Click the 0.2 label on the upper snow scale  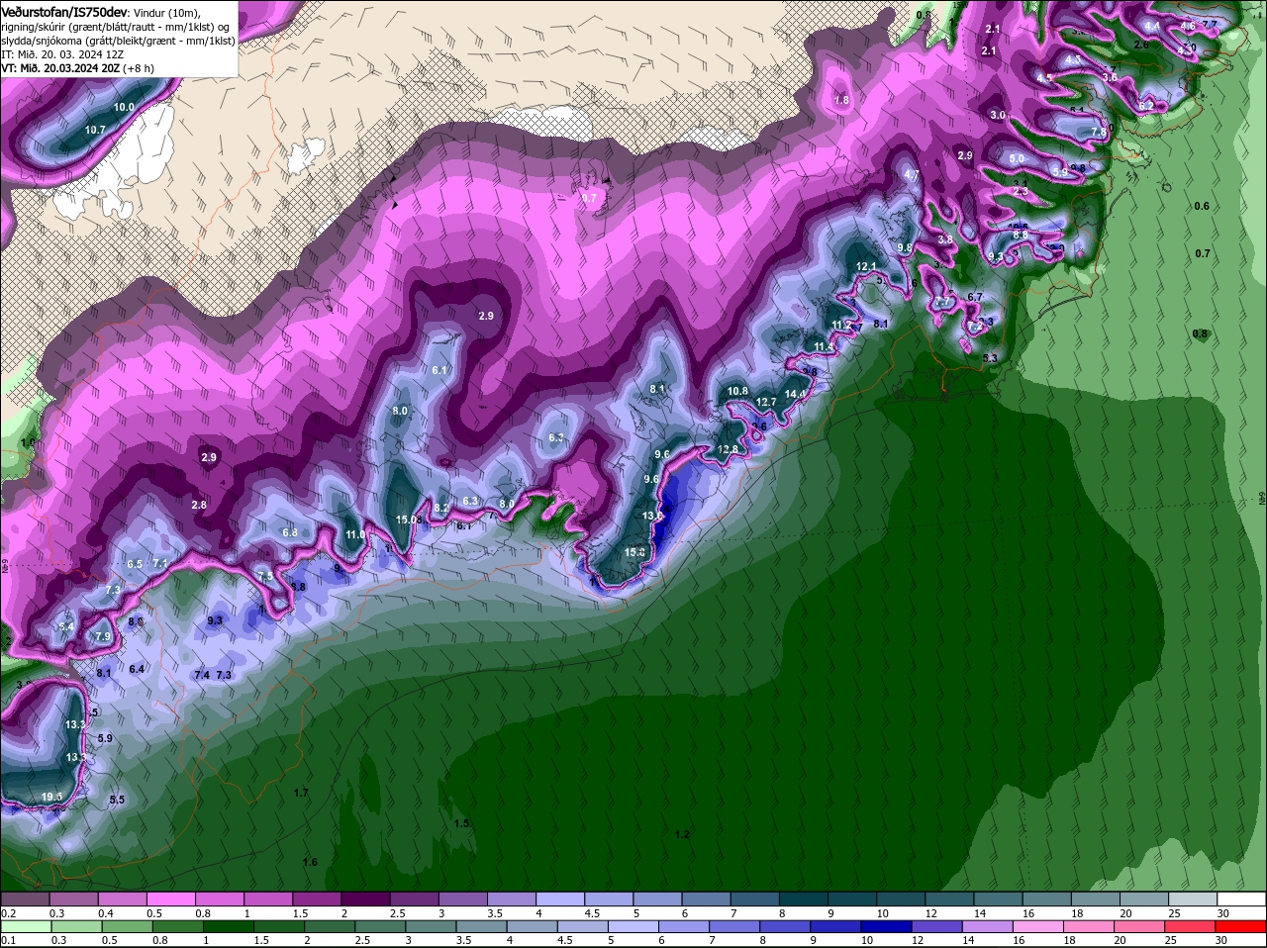point(8,912)
